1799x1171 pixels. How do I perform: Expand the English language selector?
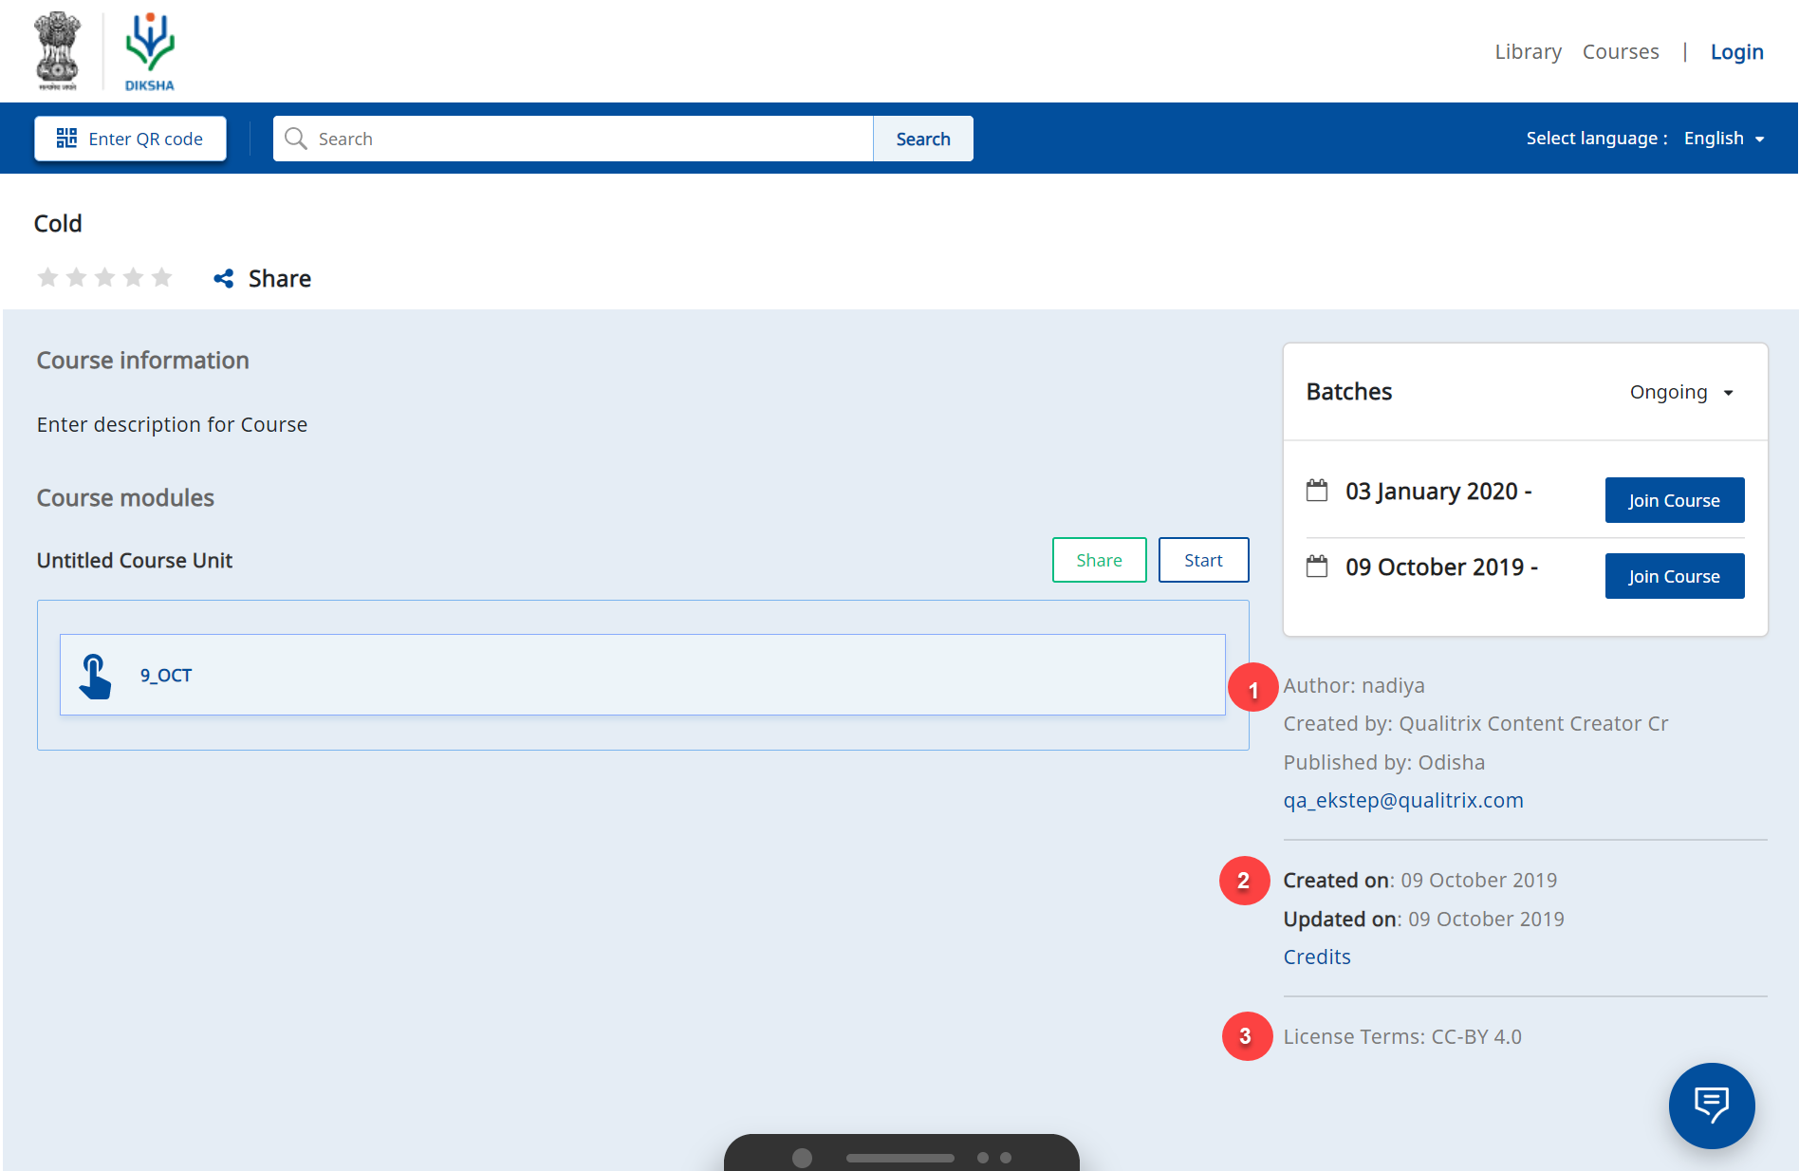pyautogui.click(x=1723, y=139)
